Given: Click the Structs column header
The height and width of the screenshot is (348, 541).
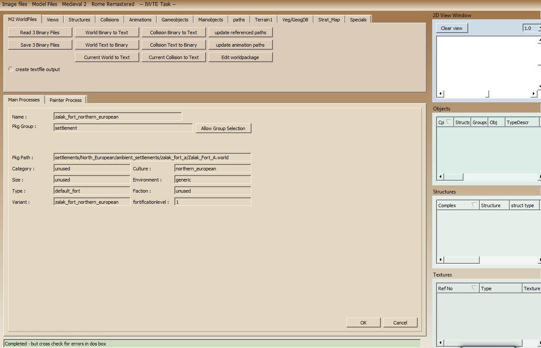Looking at the screenshot, I should click(463, 122).
